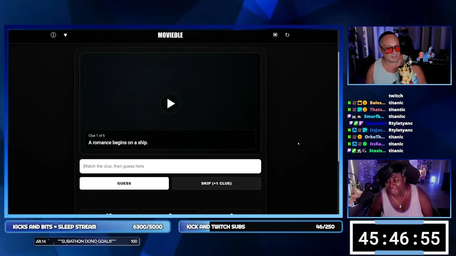Image resolution: width=456 pixels, height=256 pixels.
Task: Click the pink 1st badge on ItsJustBri row
Action: [x=361, y=123]
